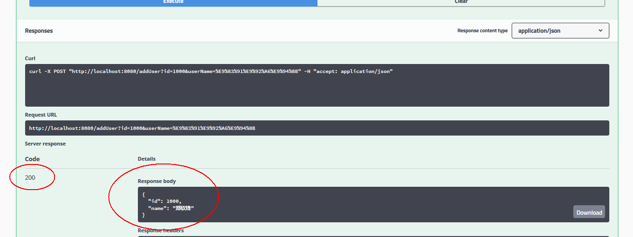Click the "id": 1000 line in response body
633x237 pixels.
coord(164,201)
